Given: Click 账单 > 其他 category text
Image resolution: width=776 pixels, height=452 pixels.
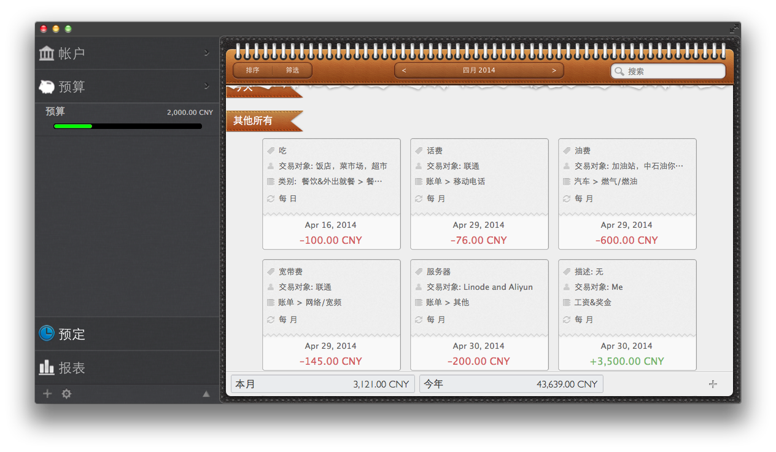Looking at the screenshot, I should (448, 303).
